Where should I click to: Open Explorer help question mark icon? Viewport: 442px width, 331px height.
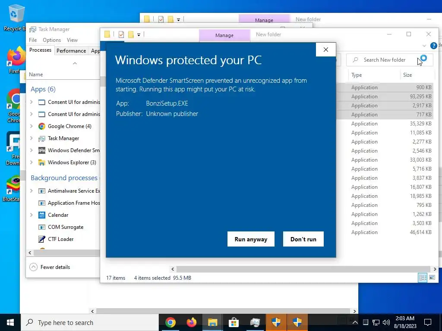pos(433,46)
